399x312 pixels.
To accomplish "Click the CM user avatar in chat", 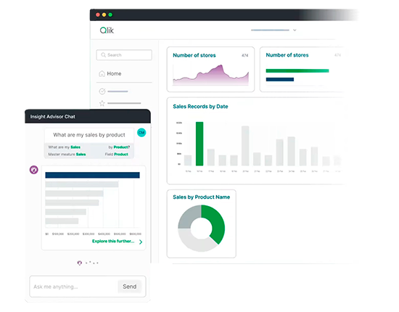I will [x=141, y=132].
